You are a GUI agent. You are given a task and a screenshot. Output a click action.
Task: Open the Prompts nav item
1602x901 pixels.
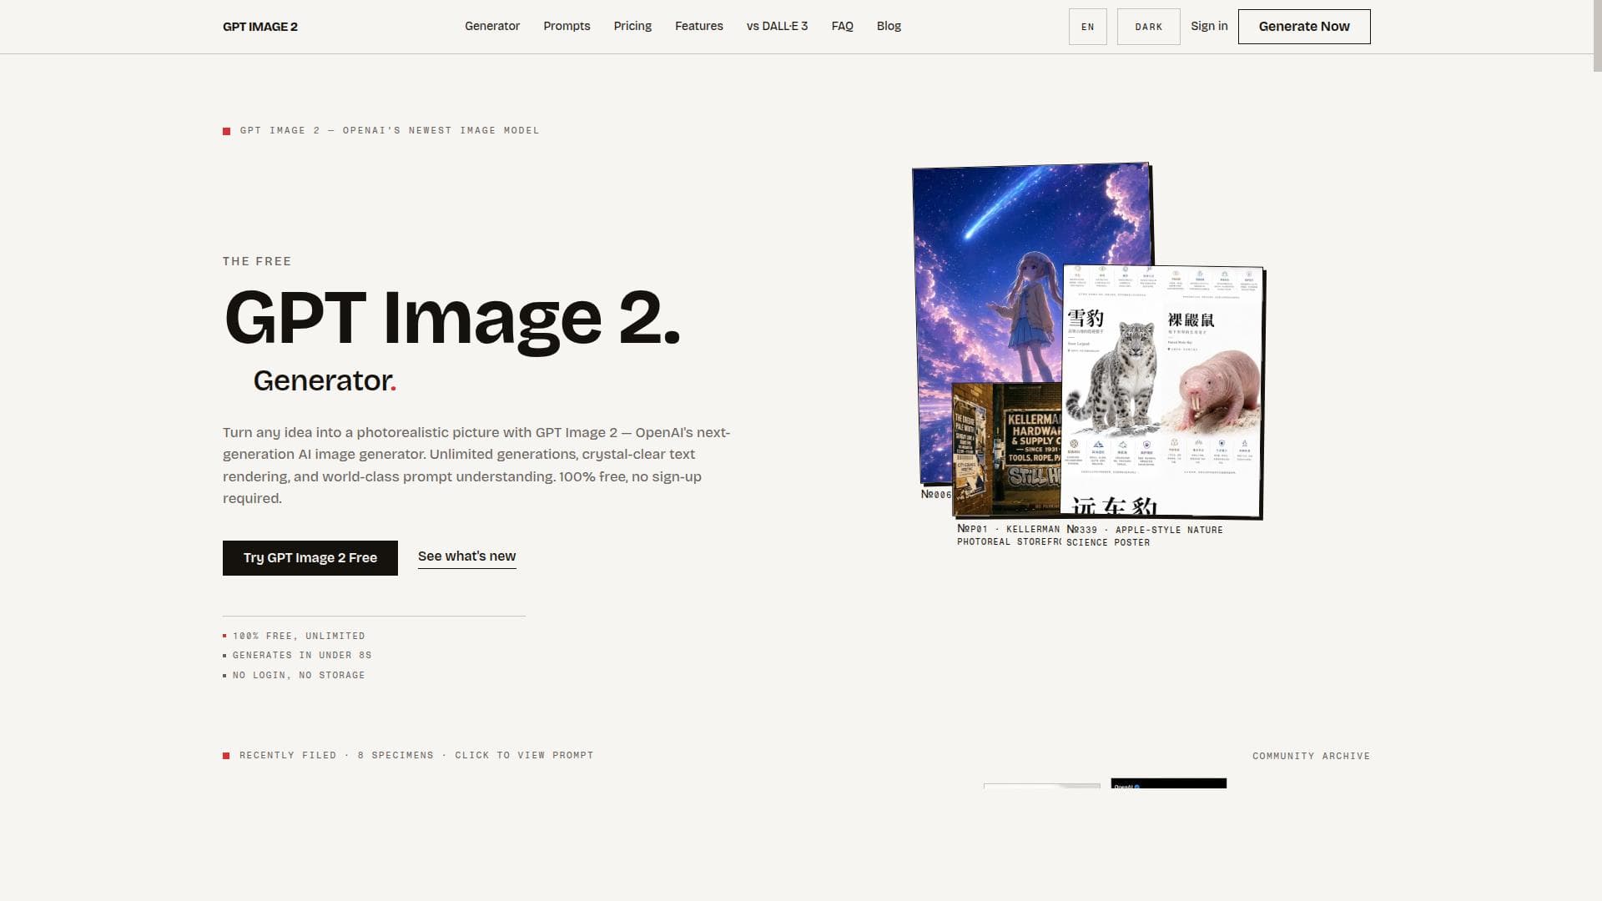pos(567,26)
